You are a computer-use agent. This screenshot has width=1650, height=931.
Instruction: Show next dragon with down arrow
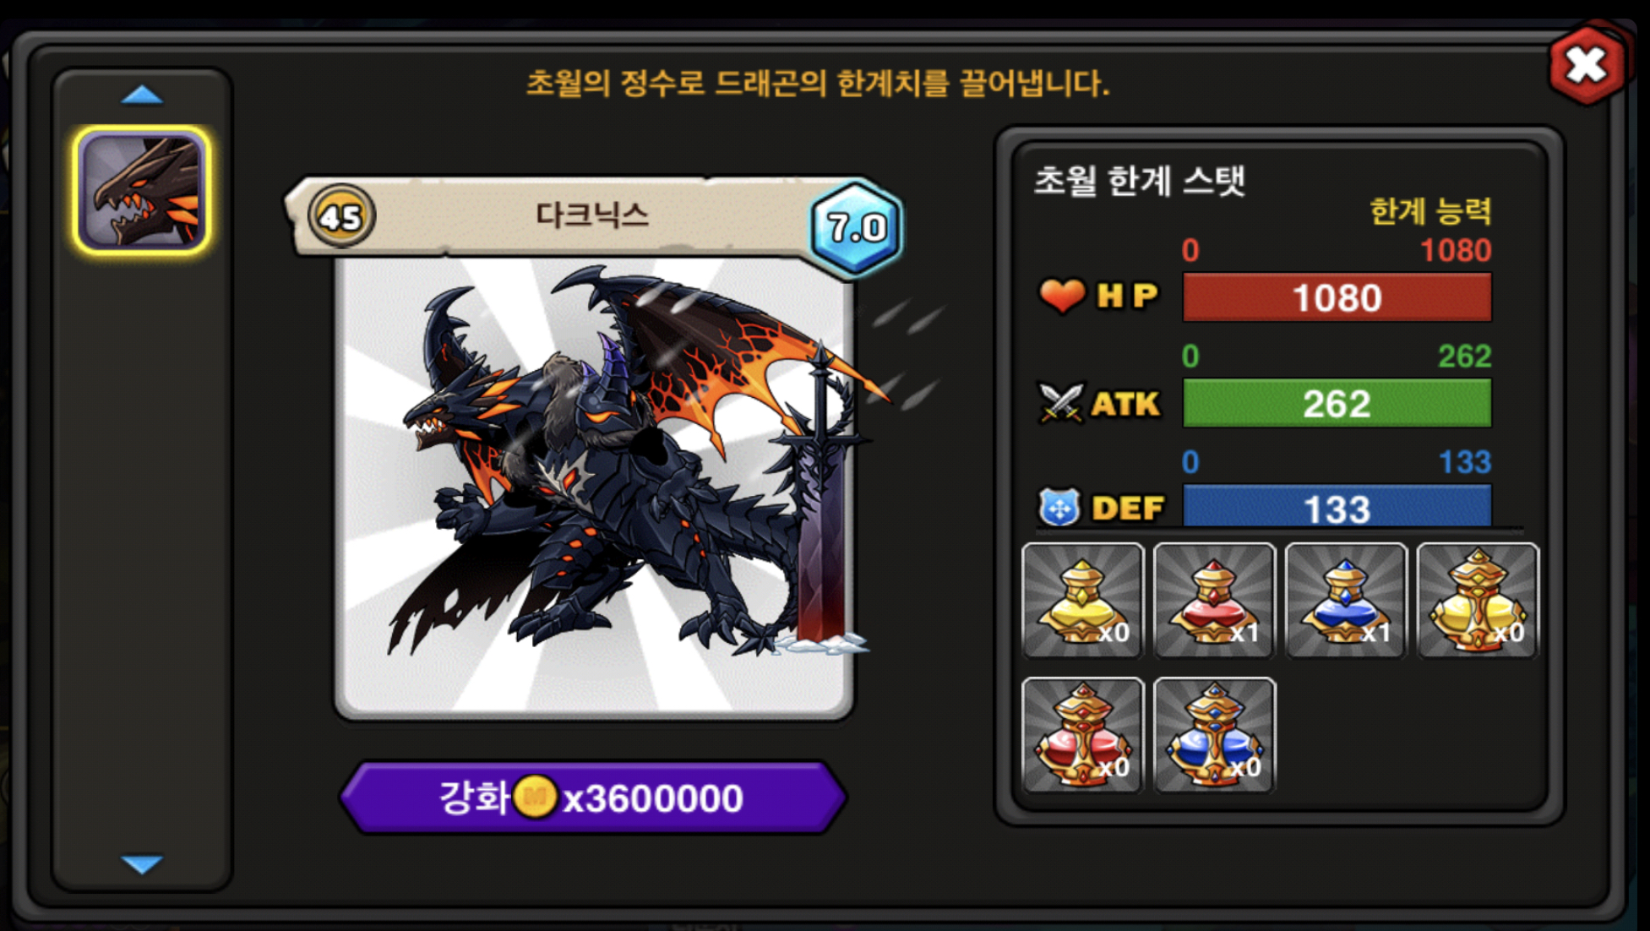pos(142,864)
